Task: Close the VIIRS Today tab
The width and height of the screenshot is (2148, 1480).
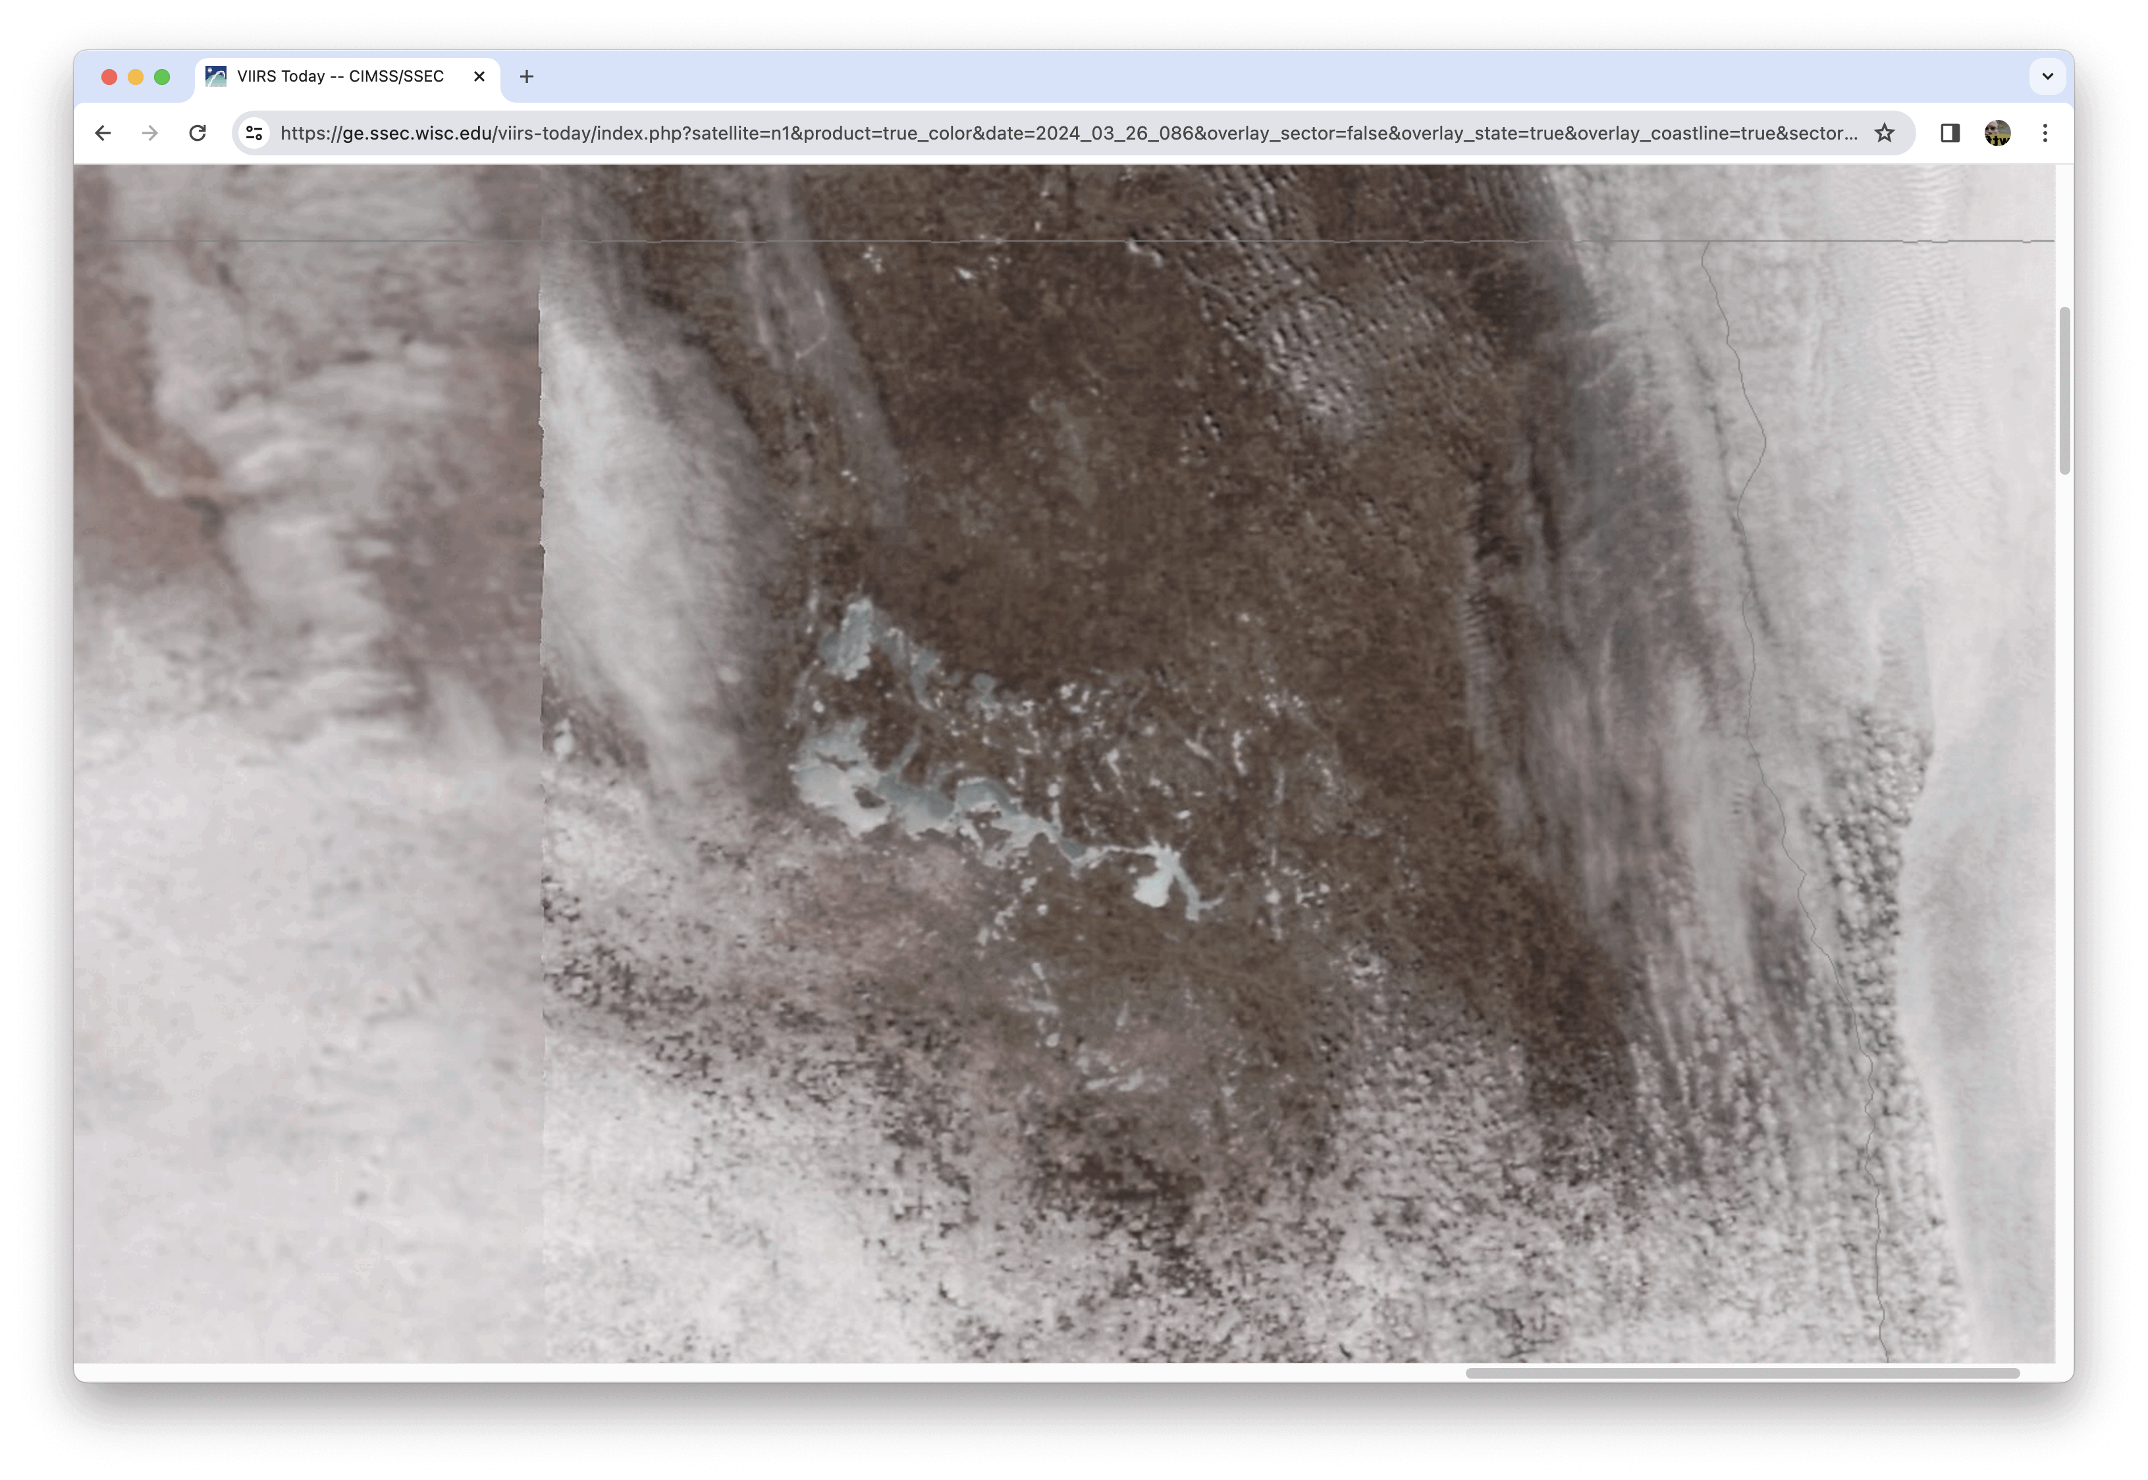Action: 479,76
